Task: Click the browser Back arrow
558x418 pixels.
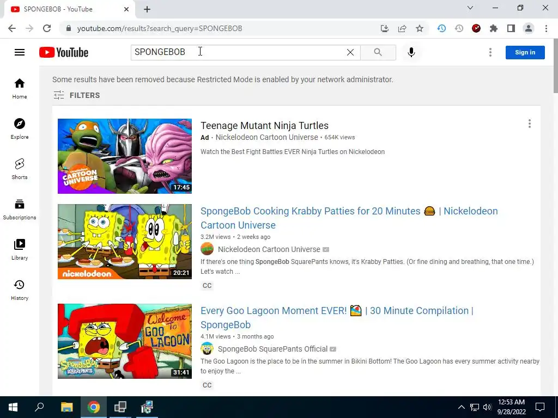Action: (12, 28)
